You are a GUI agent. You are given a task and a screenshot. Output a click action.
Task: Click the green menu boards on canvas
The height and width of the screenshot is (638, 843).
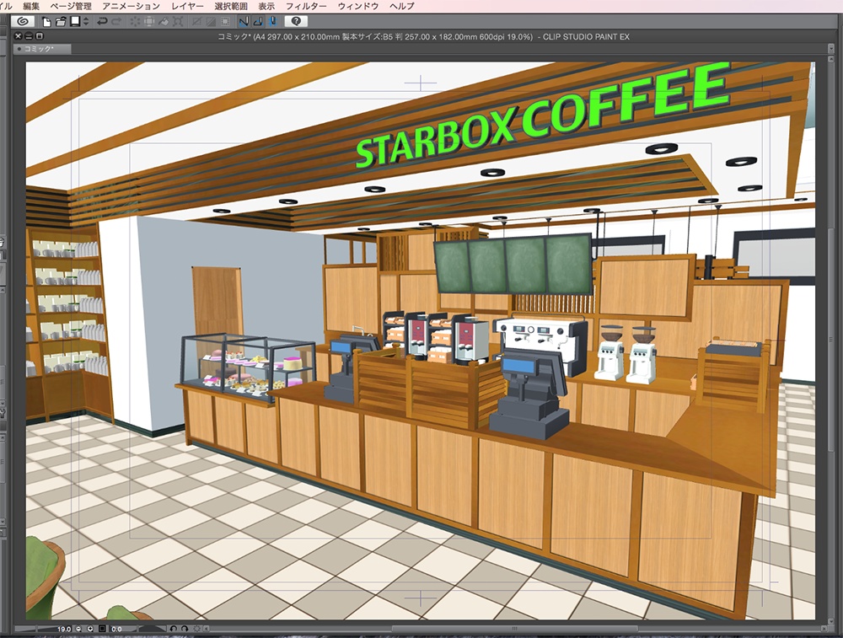point(513,265)
